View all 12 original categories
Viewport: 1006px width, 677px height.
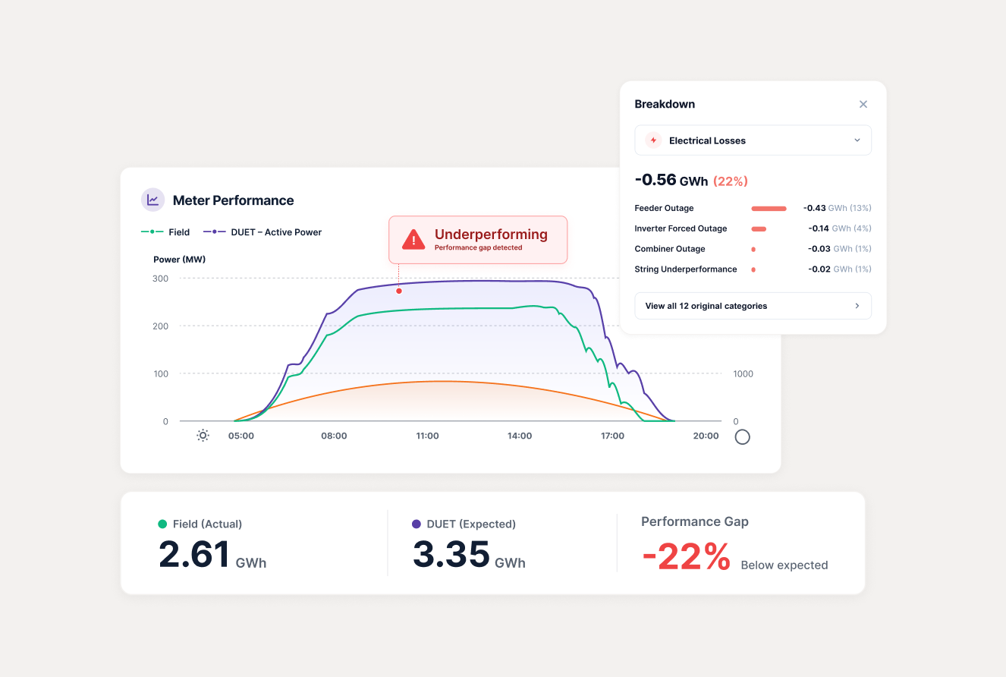[x=753, y=306]
